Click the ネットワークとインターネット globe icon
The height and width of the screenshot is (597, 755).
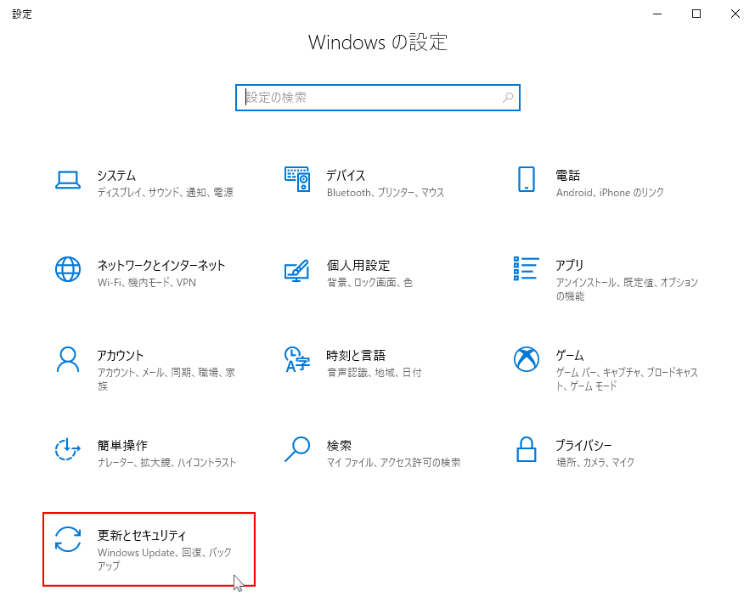(x=68, y=269)
